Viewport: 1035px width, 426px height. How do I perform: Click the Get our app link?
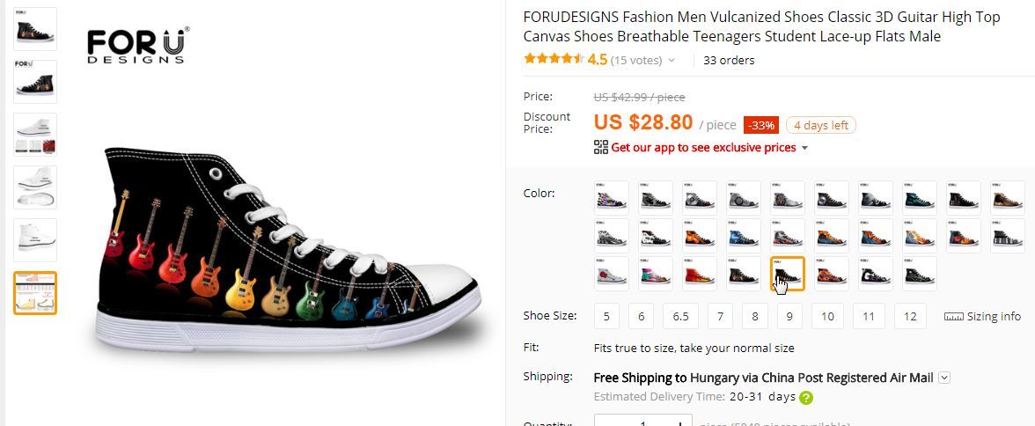coord(703,147)
